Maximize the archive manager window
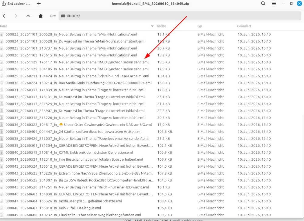Image resolution: width=304 pixels, height=221 pixels. [291, 3]
